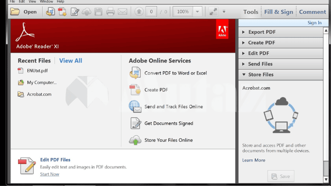The height and width of the screenshot is (186, 331).
Task: Open the zoom level dropdown arrow
Action: pyautogui.click(x=197, y=11)
